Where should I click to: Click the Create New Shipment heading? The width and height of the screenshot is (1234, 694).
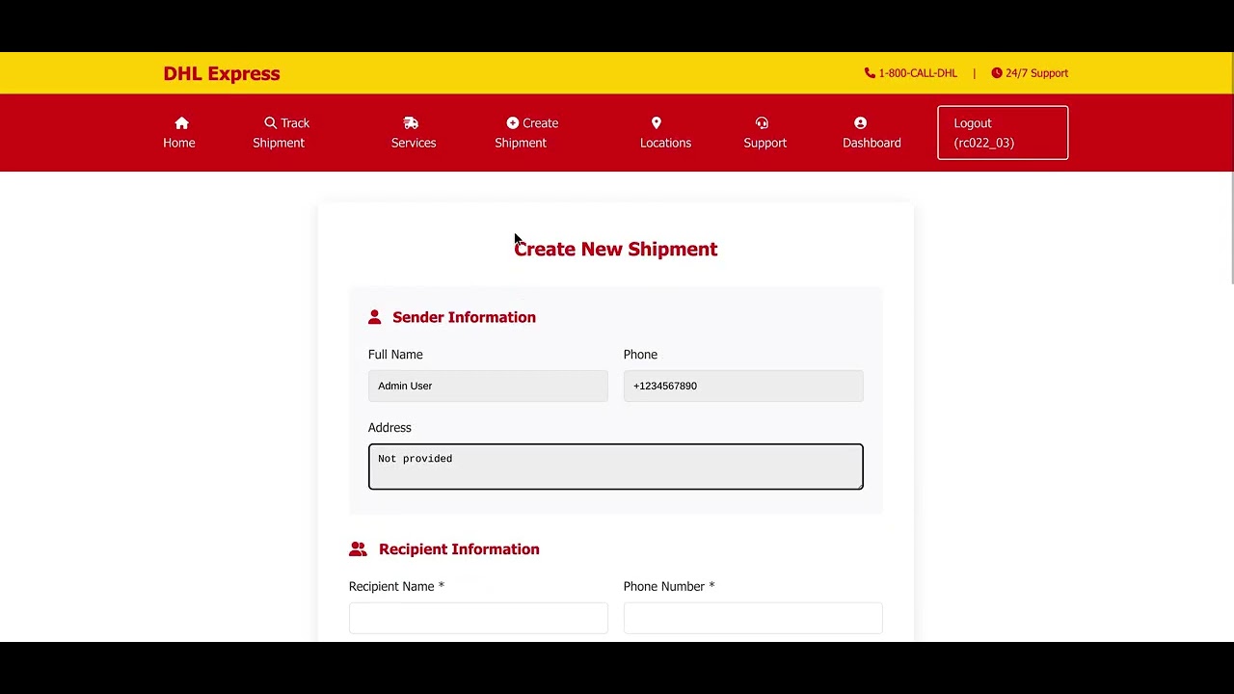click(616, 249)
